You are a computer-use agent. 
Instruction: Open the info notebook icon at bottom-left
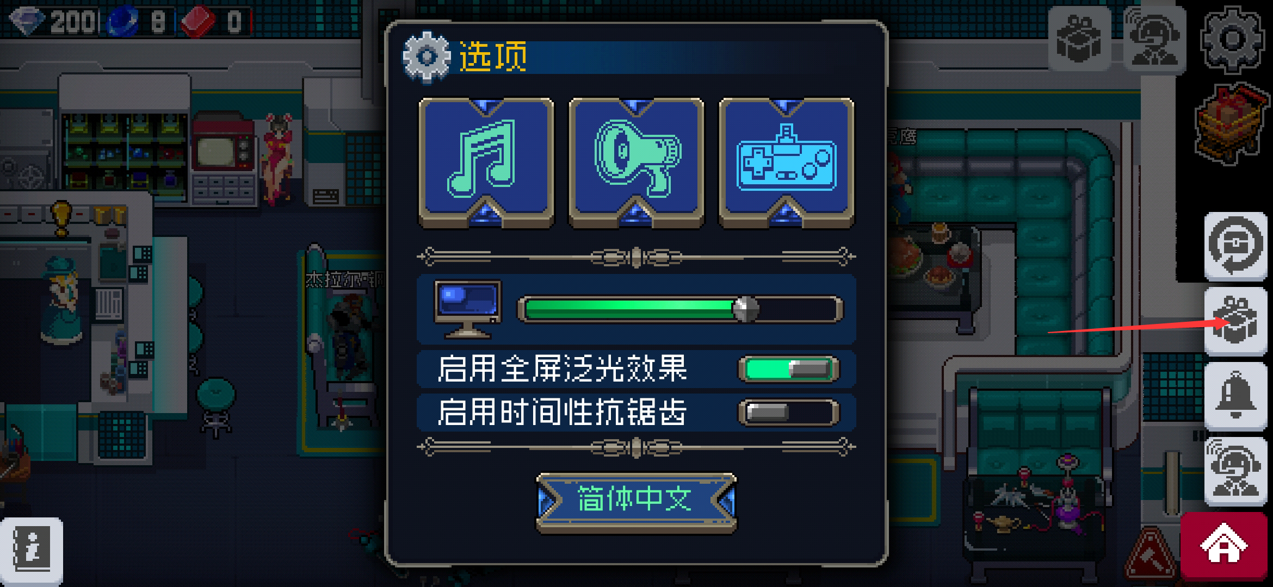(32, 551)
